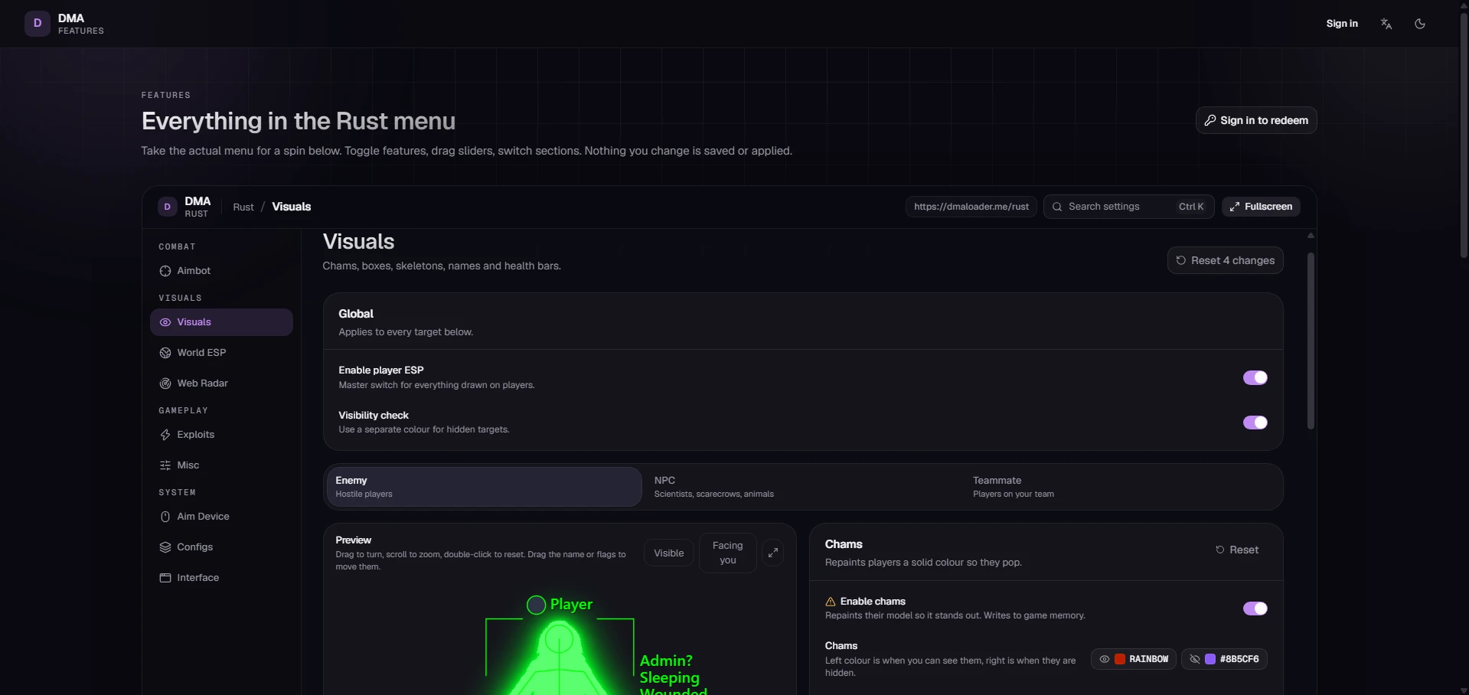Click the Web Radar icon
The height and width of the screenshot is (695, 1469).
(165, 383)
